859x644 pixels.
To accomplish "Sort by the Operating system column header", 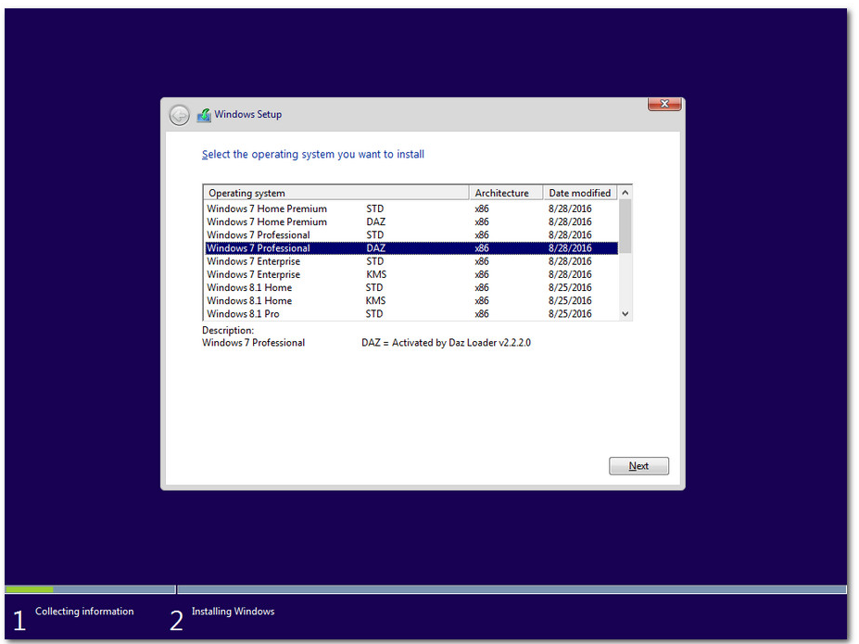I will click(335, 193).
